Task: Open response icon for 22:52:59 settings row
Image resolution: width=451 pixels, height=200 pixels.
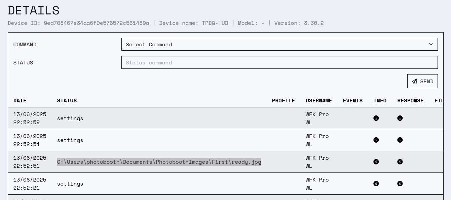Action: (400, 118)
